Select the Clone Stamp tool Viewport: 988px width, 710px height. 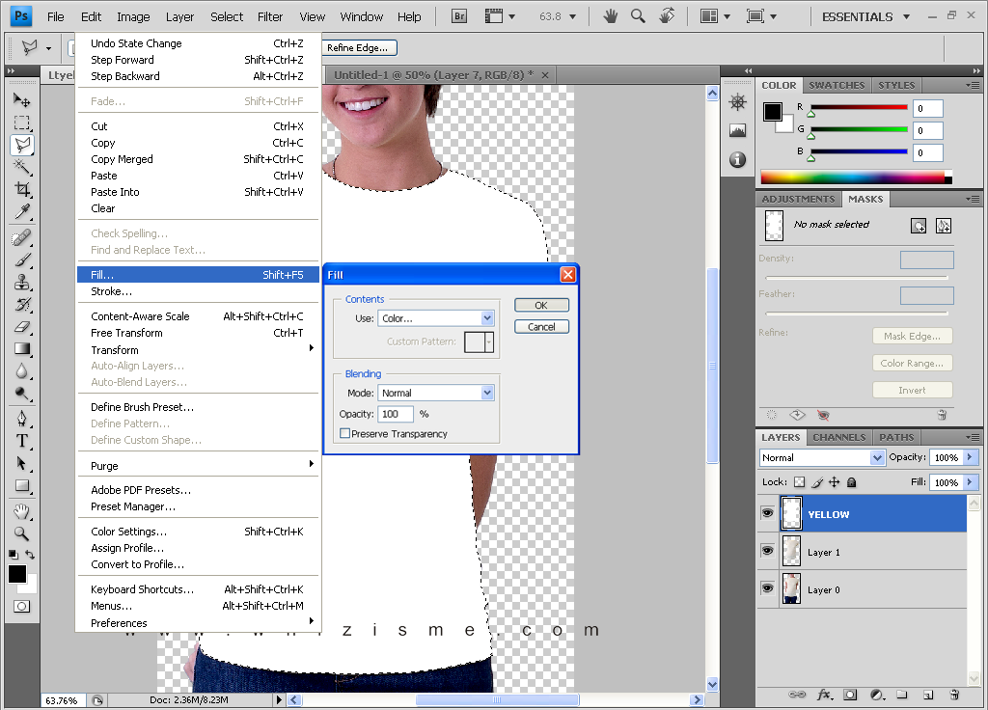click(22, 283)
